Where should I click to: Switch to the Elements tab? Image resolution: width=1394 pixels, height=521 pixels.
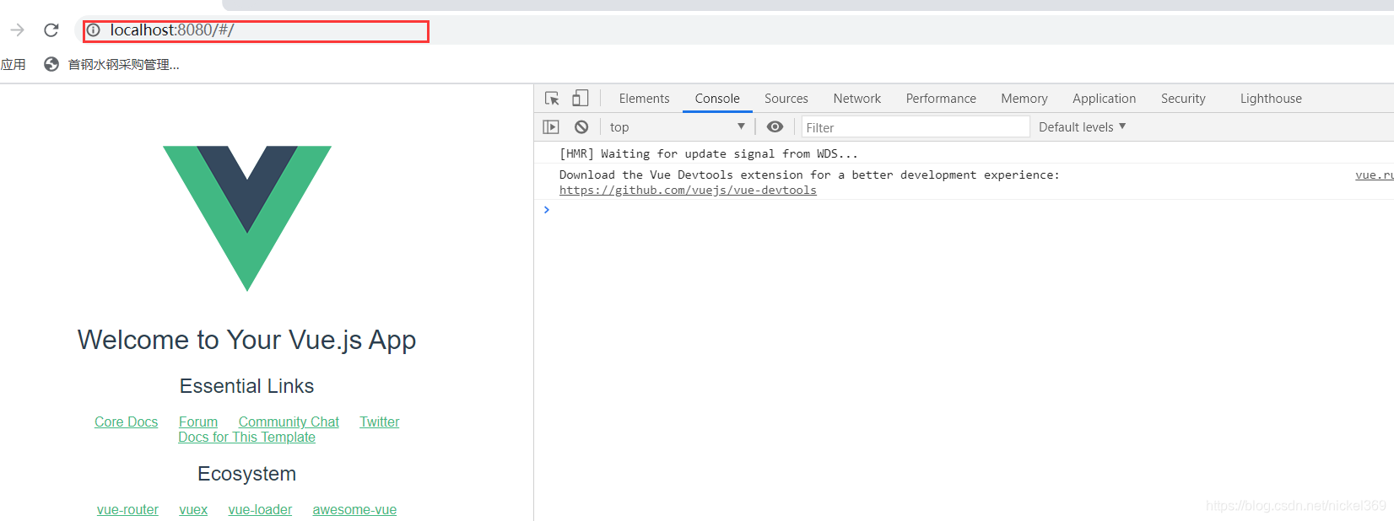[x=644, y=99]
